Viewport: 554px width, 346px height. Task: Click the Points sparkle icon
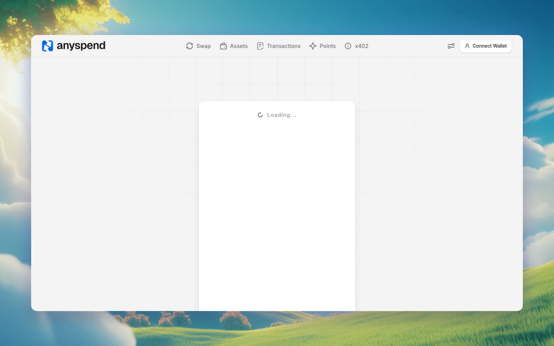point(313,46)
